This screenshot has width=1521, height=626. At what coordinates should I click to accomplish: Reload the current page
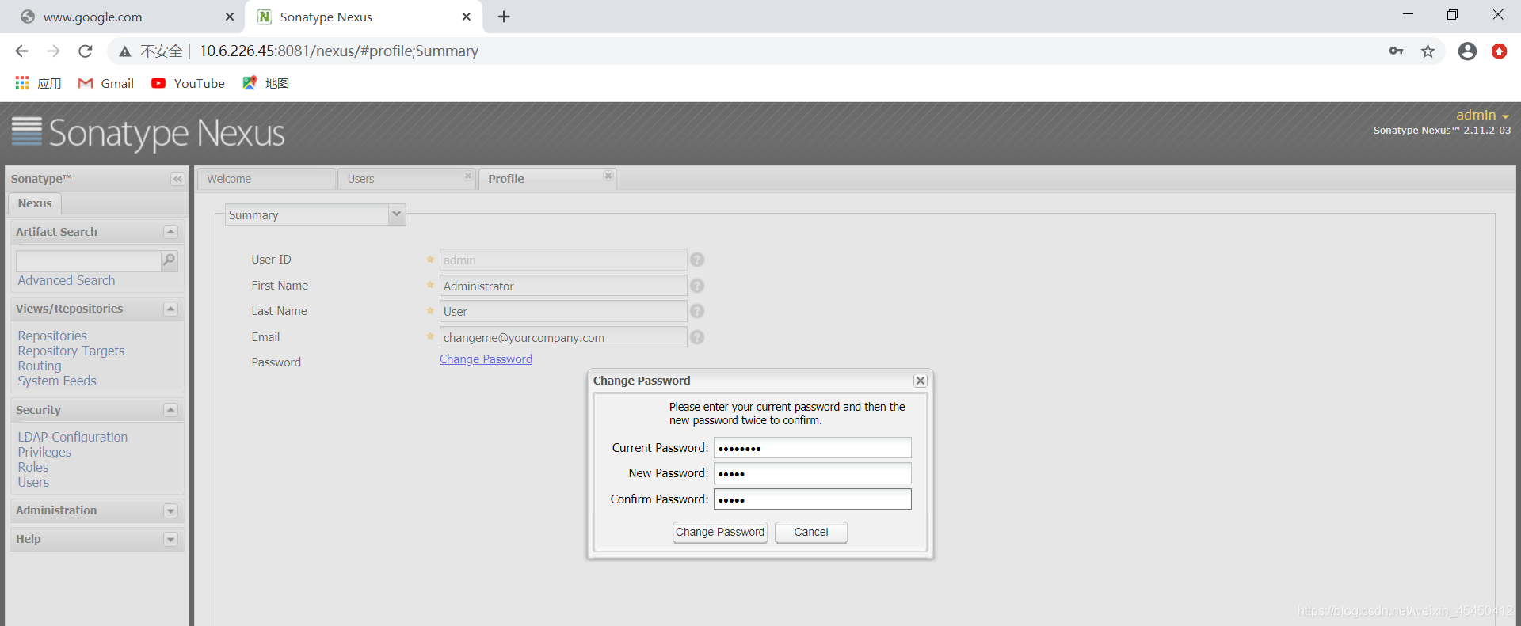pyautogui.click(x=86, y=51)
